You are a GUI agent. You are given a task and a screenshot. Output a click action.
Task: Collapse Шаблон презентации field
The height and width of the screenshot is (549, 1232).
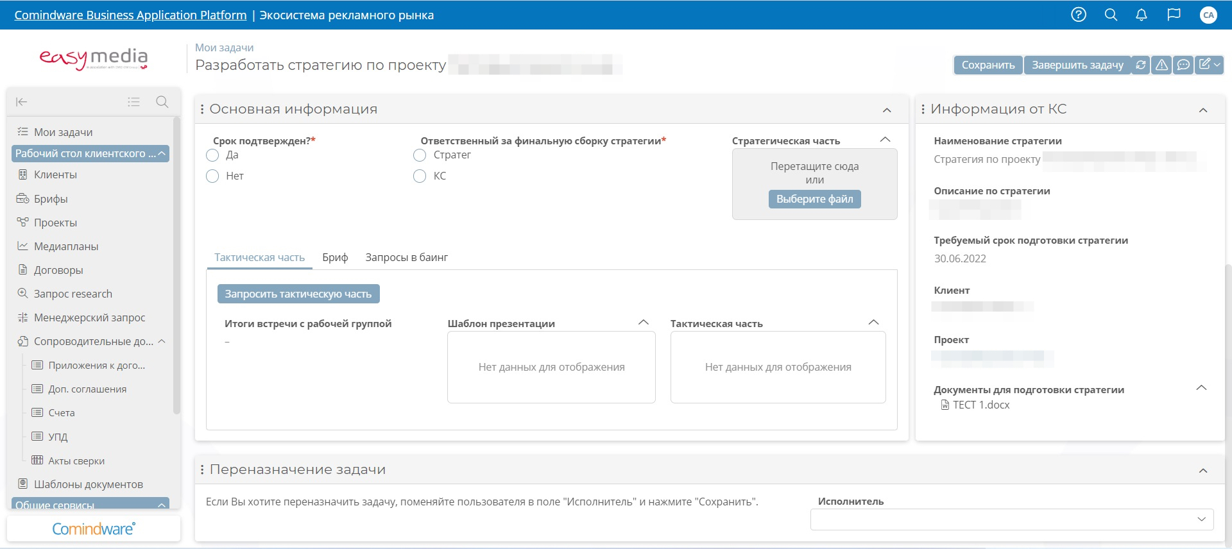(644, 323)
